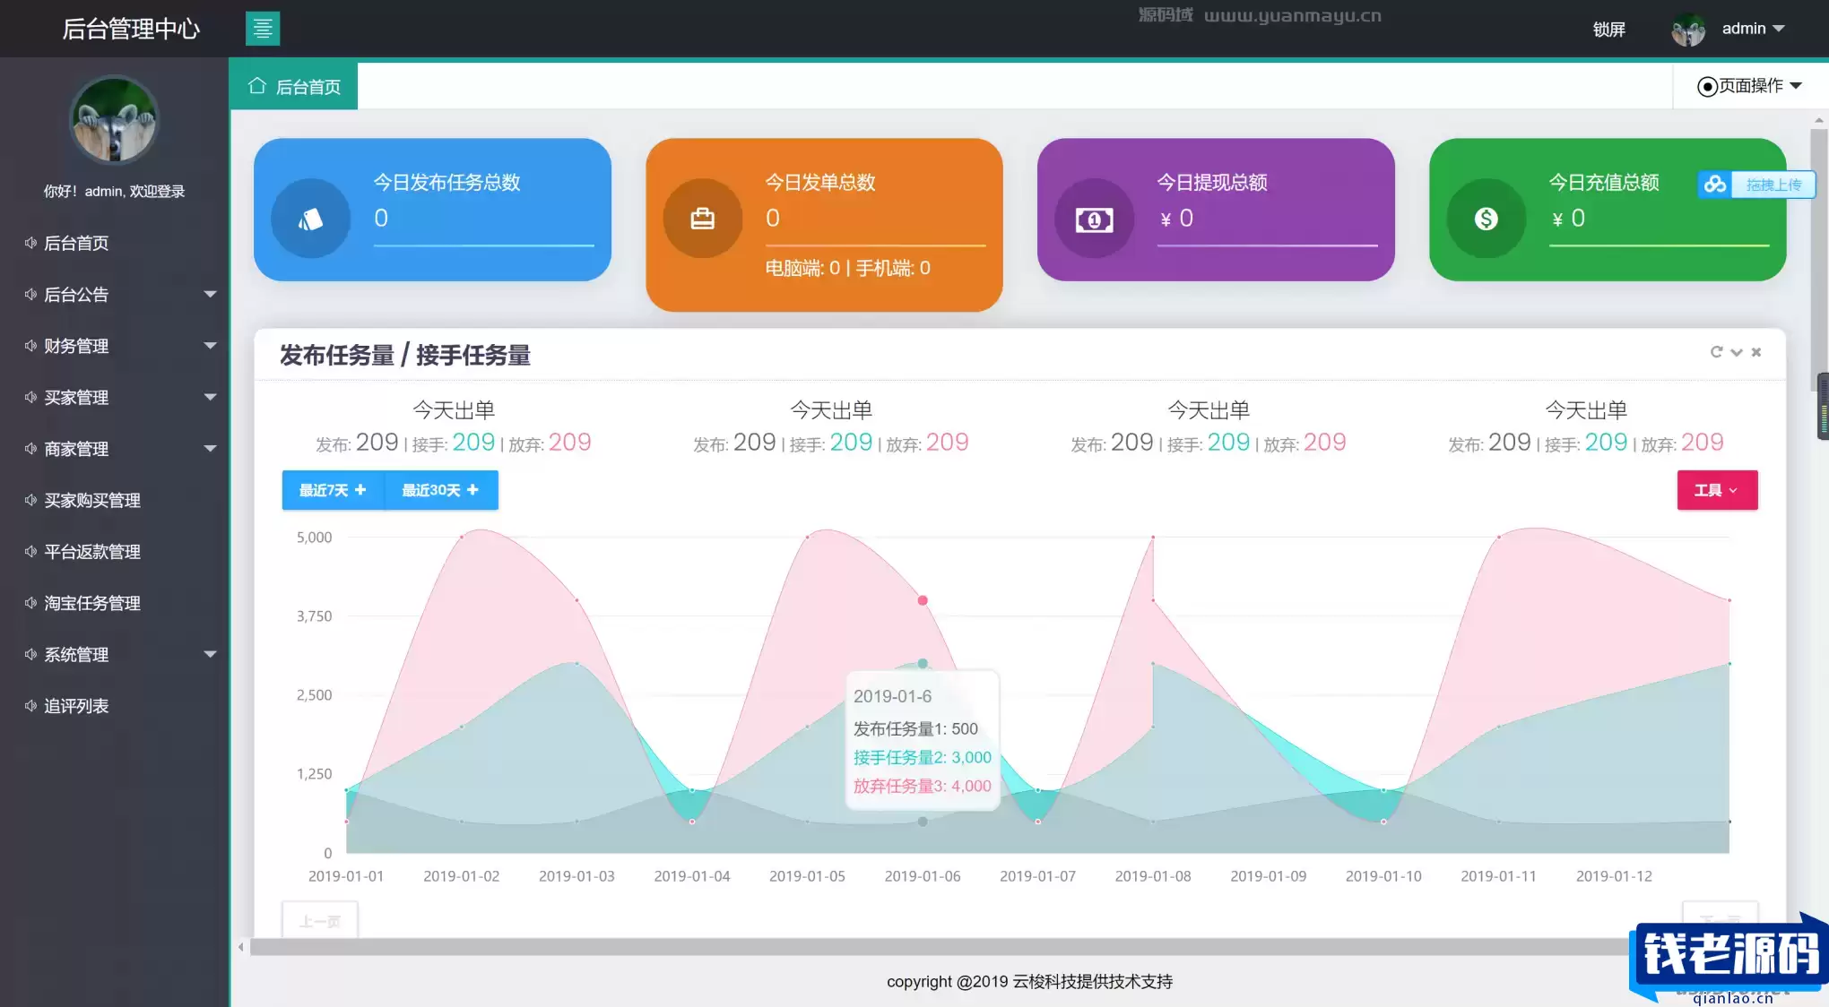The height and width of the screenshot is (1007, 1829).
Task: Expand the 后台公告 menu arrow
Action: (x=210, y=294)
